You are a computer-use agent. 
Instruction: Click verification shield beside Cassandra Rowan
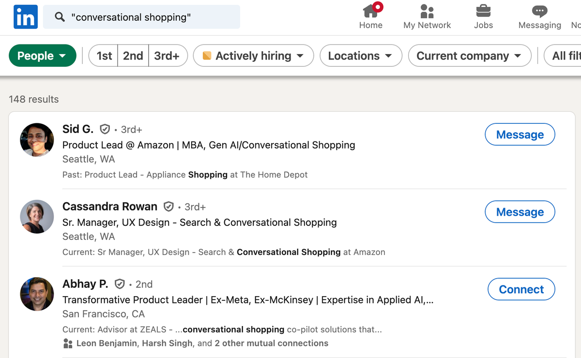(x=168, y=207)
